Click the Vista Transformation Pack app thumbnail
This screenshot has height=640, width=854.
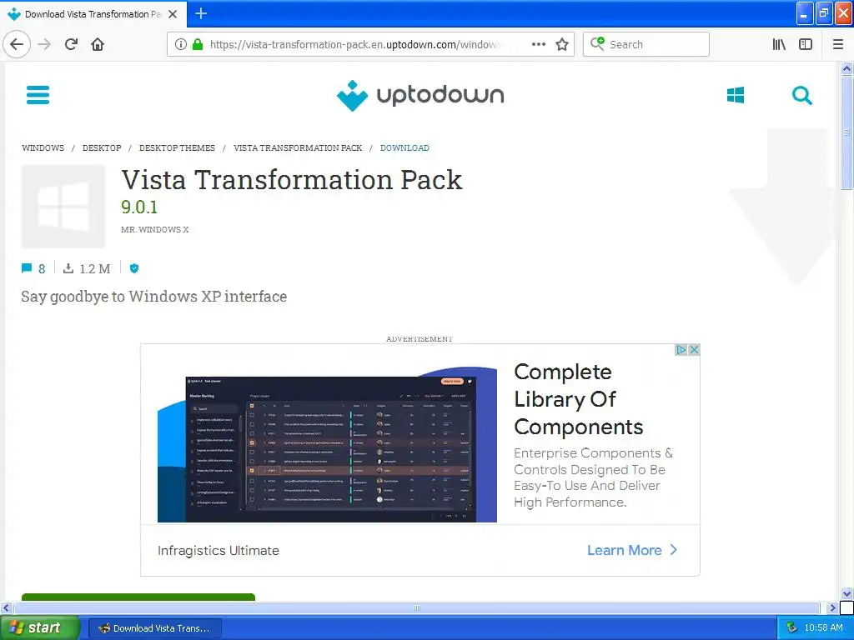click(63, 207)
